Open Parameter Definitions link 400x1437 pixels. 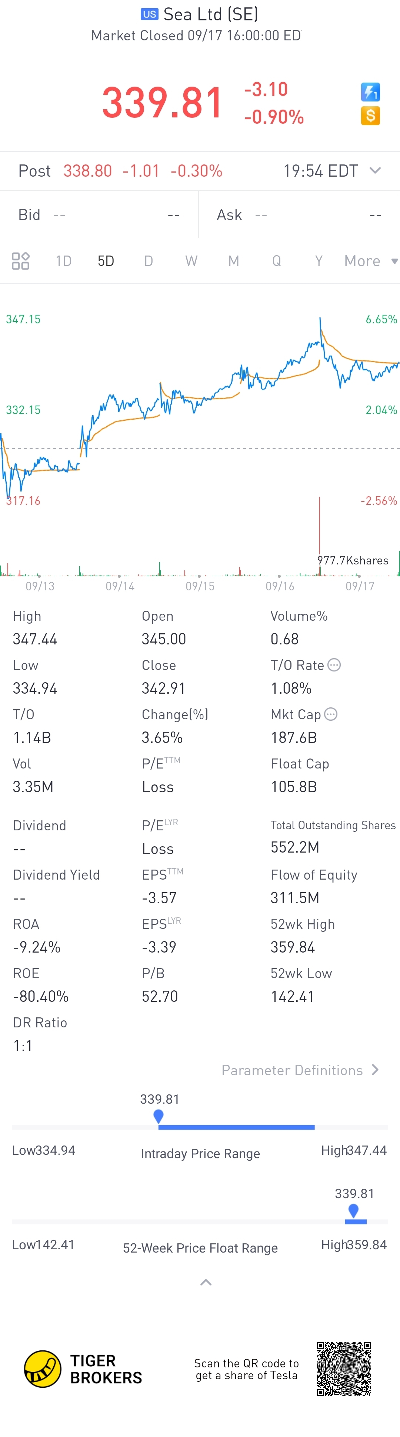point(300,1070)
